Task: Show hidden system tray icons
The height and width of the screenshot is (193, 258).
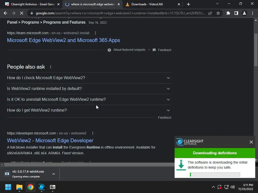Action: pyautogui.click(x=213, y=187)
